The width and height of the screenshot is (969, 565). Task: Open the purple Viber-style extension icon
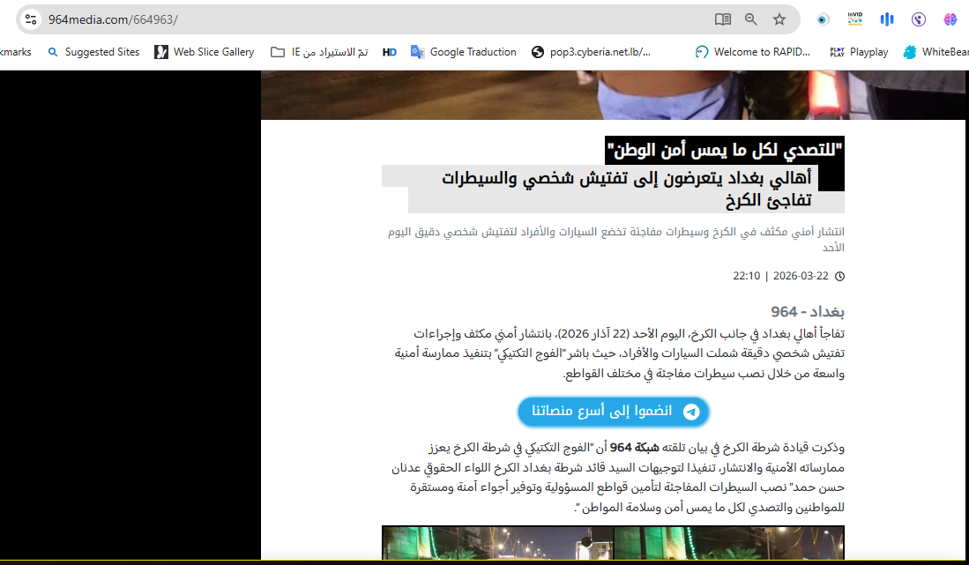tap(919, 19)
